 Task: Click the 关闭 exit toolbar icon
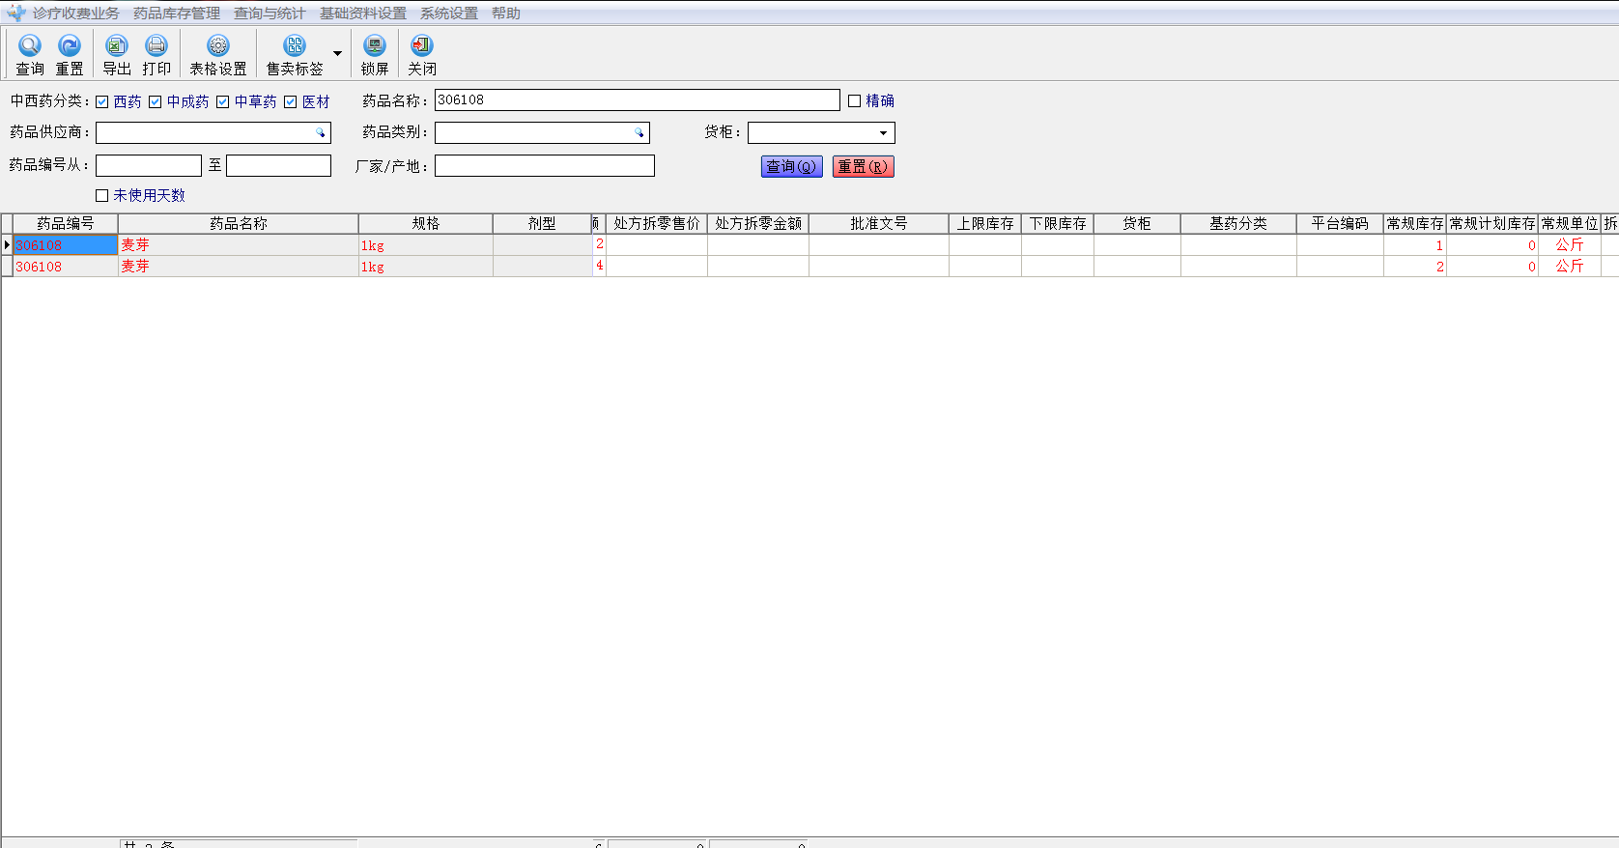click(422, 45)
